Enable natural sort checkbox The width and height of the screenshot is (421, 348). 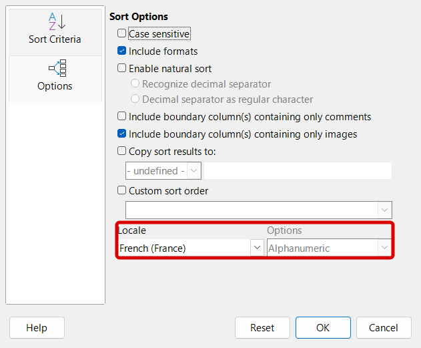point(121,68)
